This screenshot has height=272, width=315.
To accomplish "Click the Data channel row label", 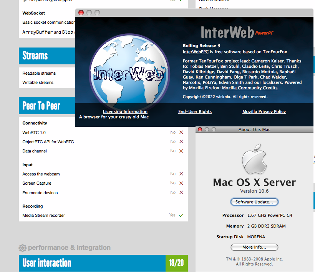I will [35, 151].
